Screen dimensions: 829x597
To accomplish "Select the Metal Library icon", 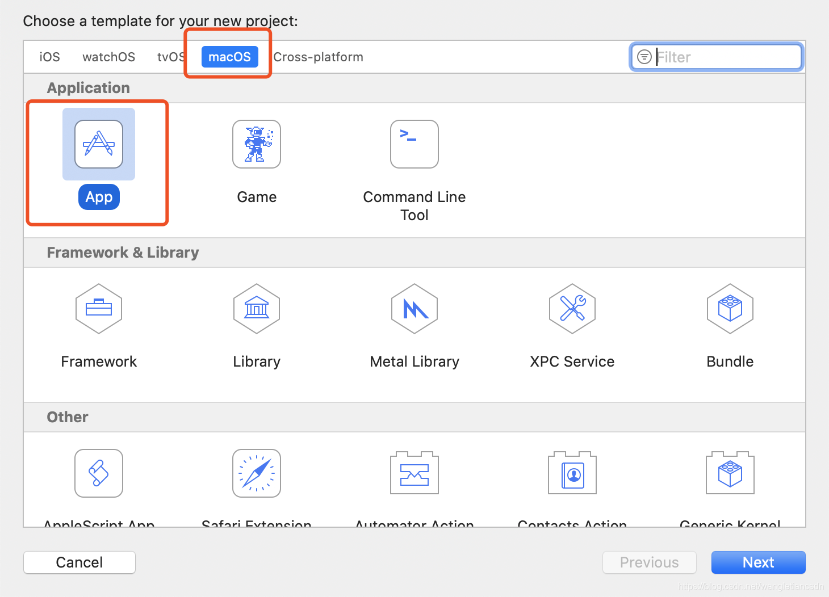I will point(414,309).
